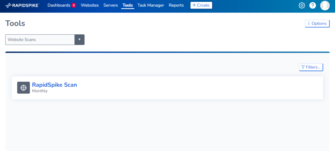This screenshot has height=151, width=335.
Task: Open the Filters button
Action: coord(311,67)
